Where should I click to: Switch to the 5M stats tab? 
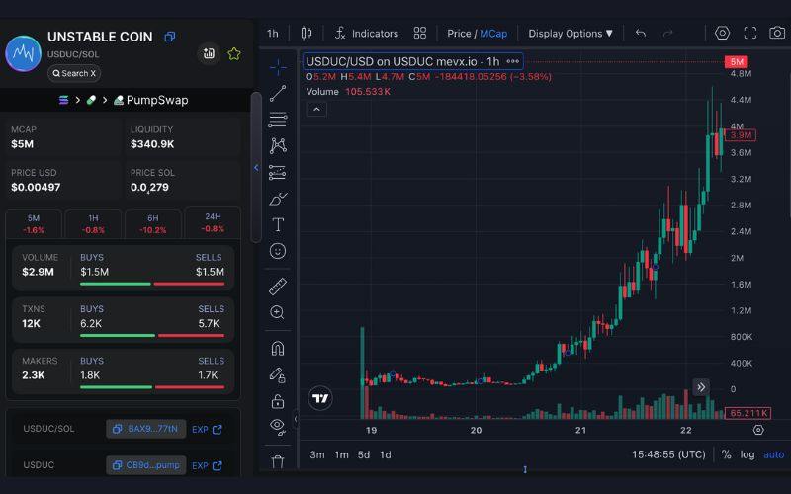(34, 224)
